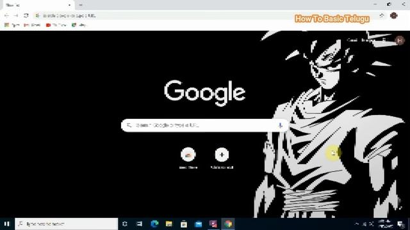Click the browser Back arrow
This screenshot has height=230, width=410.
(6, 15)
